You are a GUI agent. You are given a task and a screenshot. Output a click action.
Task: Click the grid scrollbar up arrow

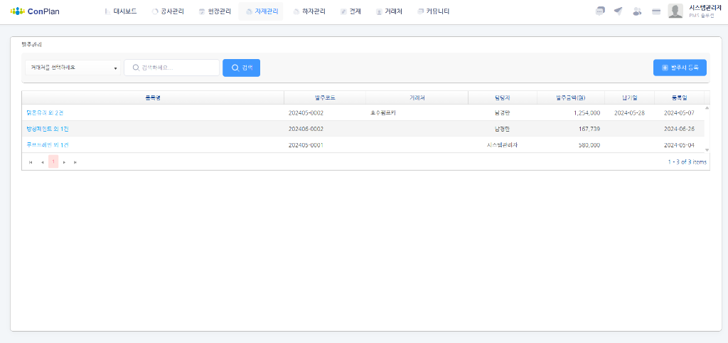[x=707, y=108]
